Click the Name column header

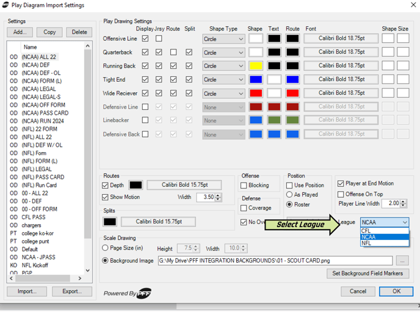[x=31, y=47]
